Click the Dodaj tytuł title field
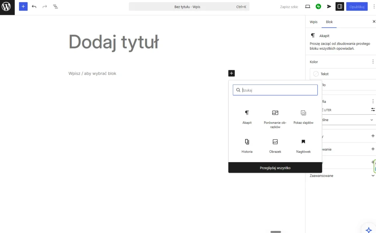This screenshot has width=376, height=233. coord(114,42)
